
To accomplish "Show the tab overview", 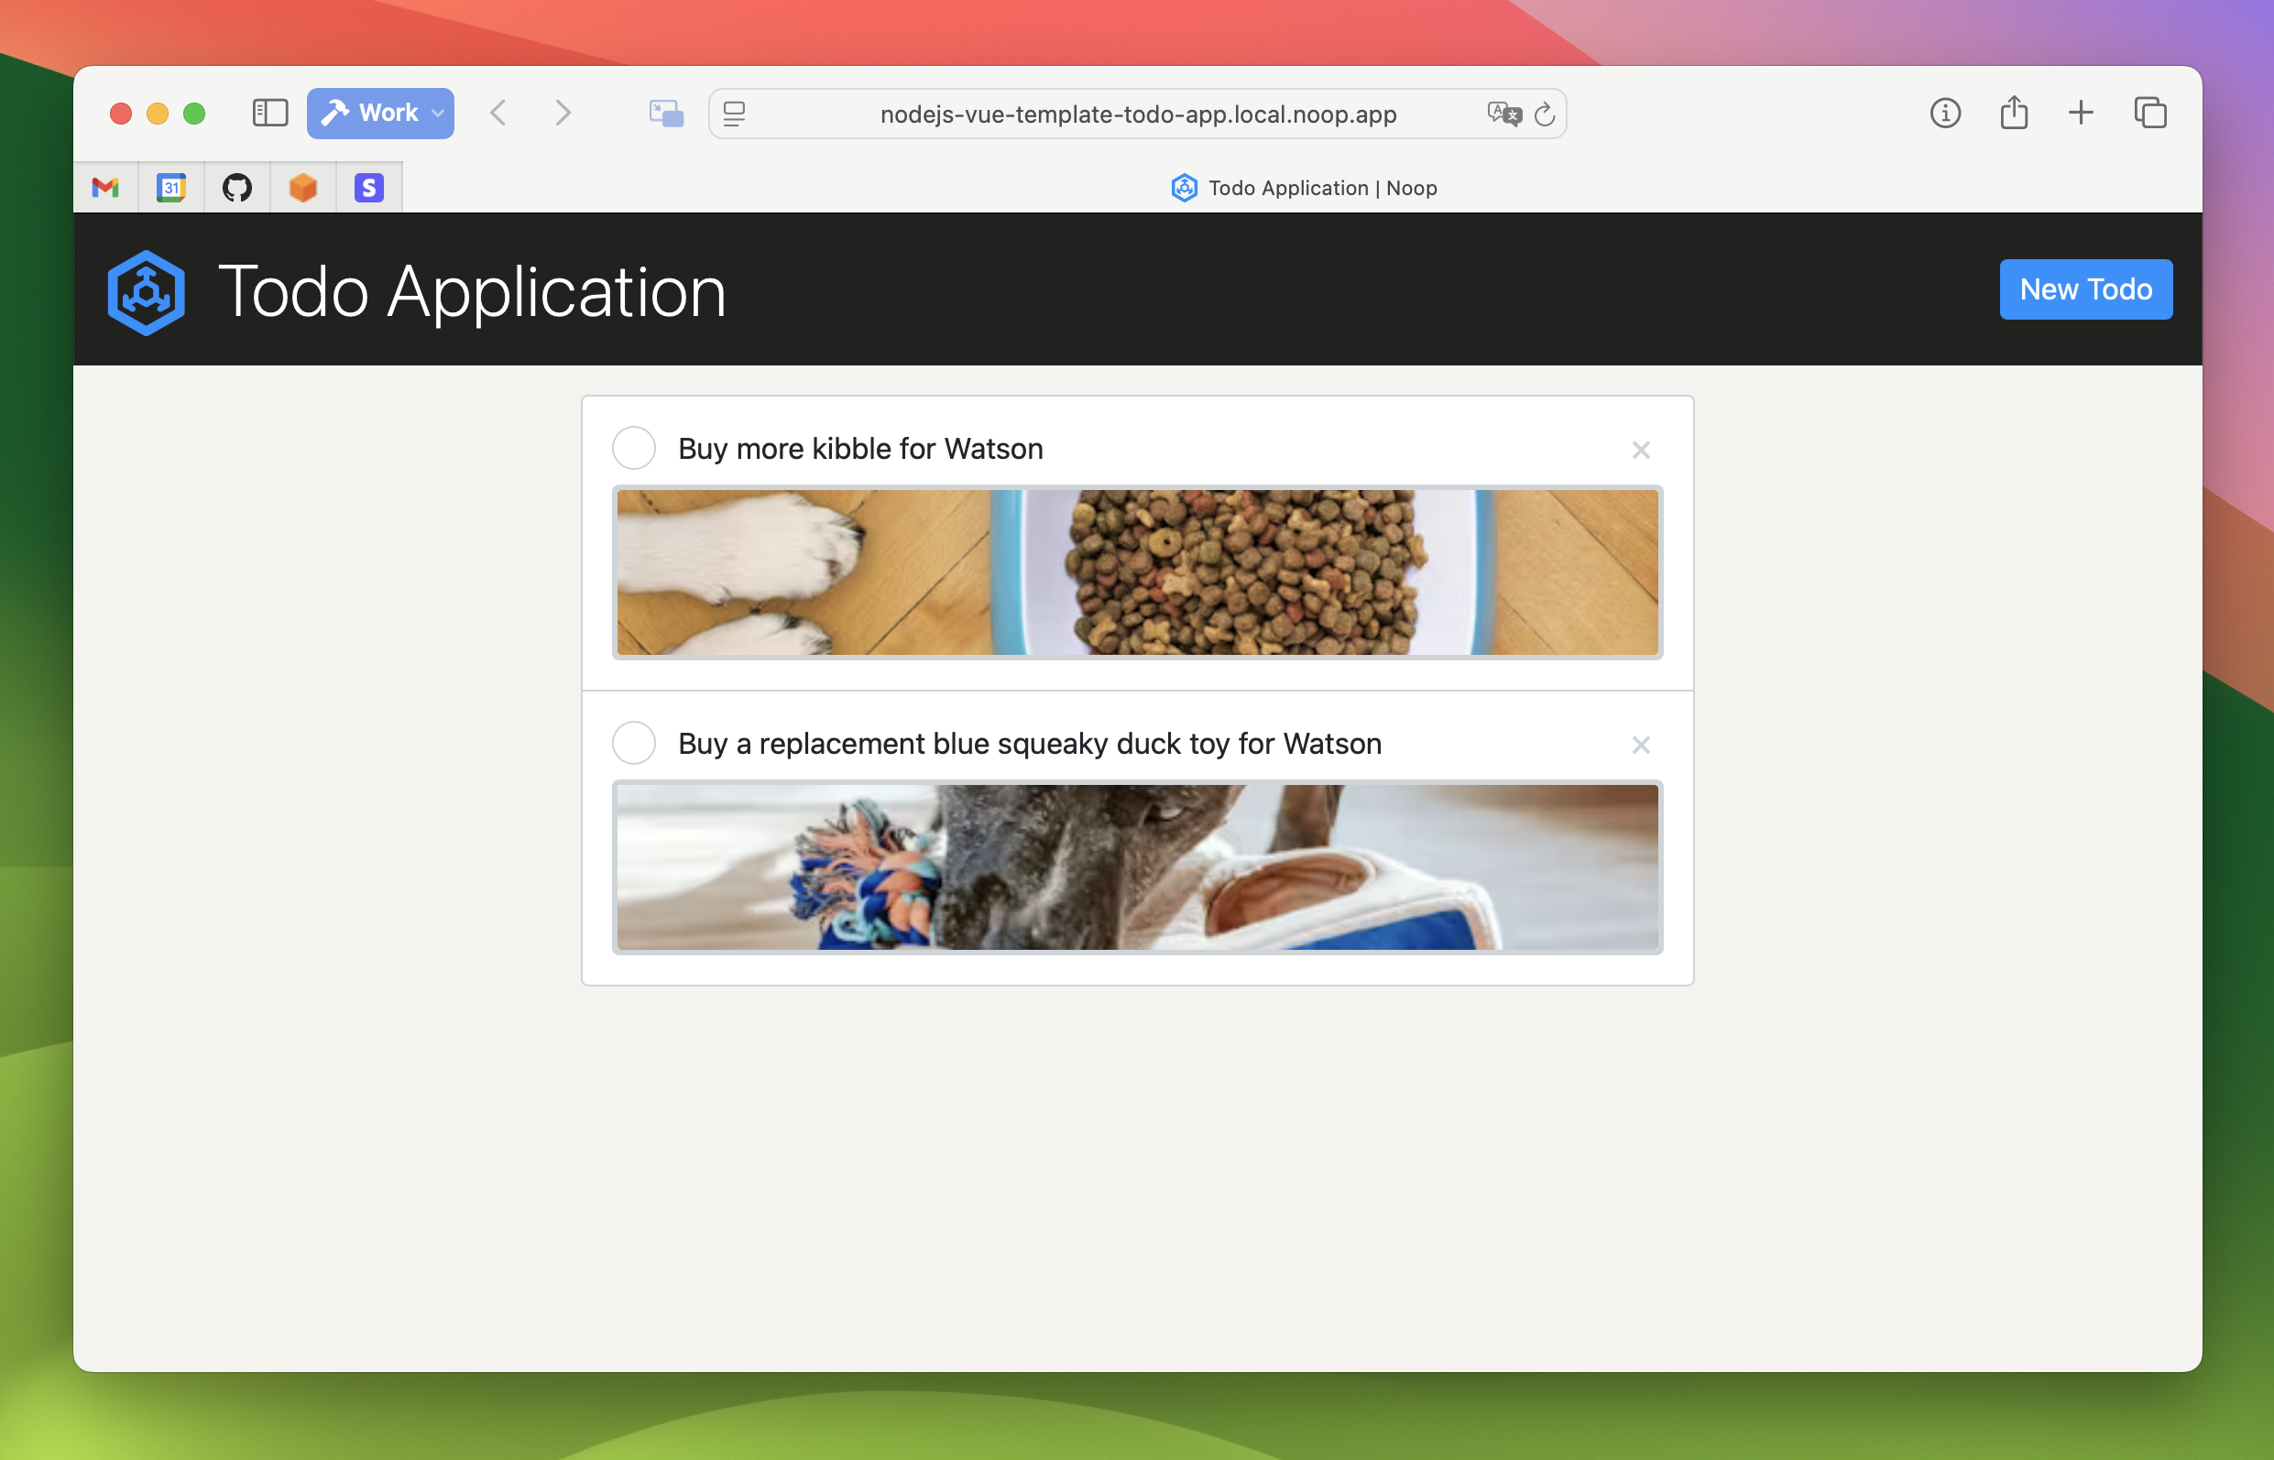I will tap(2148, 112).
